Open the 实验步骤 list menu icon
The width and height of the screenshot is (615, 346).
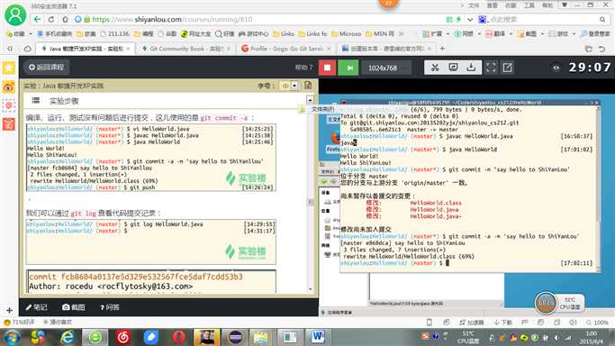tap(36, 100)
